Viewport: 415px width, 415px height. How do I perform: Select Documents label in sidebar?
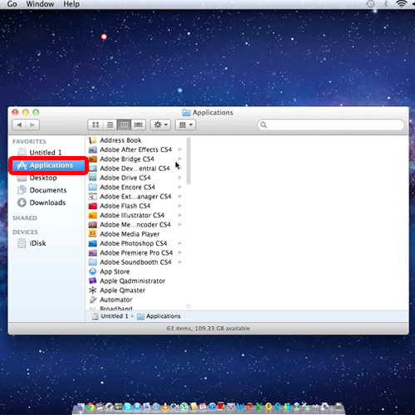(x=48, y=190)
